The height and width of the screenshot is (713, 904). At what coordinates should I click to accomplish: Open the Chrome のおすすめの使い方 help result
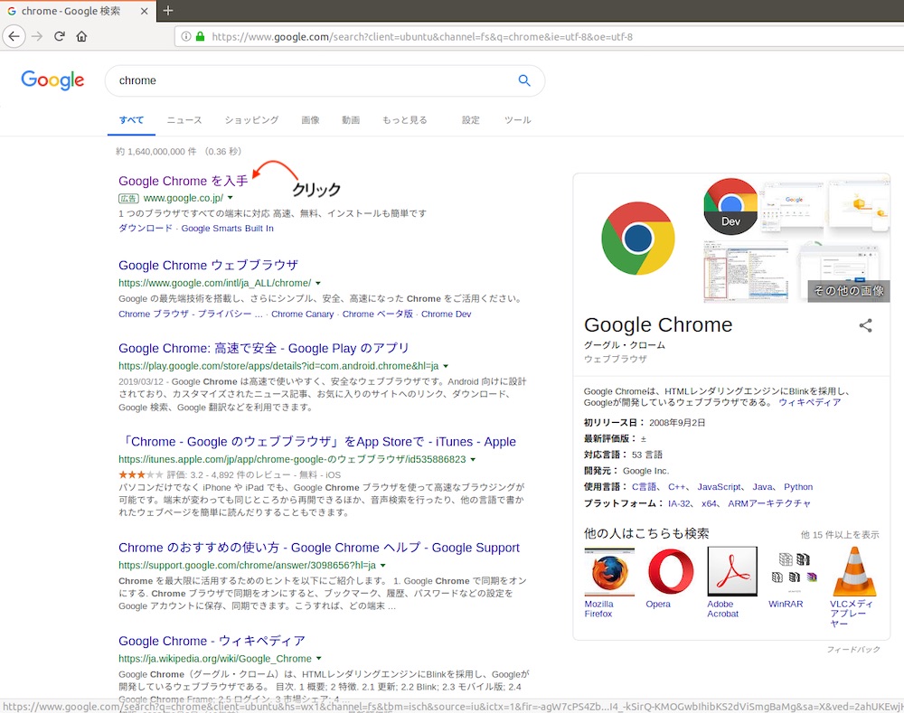pos(319,548)
